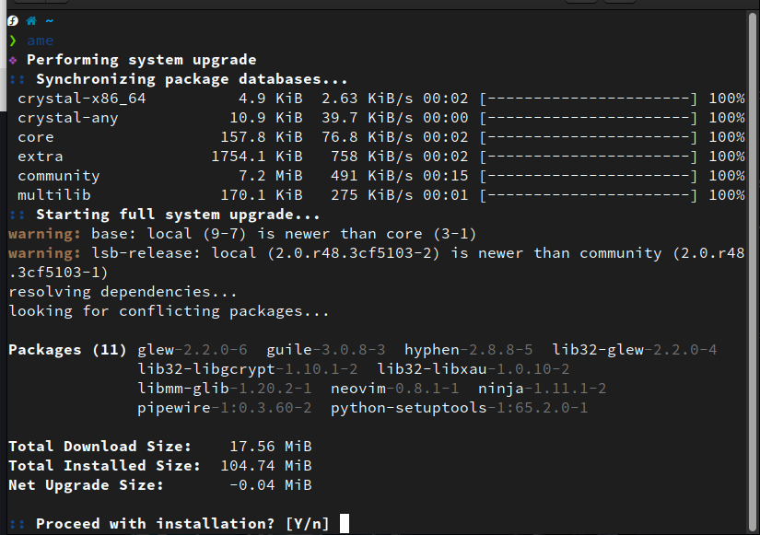Viewport: 760px width, 535px height.
Task: Click the lib32-glew-2.2.0-4 package
Action: point(634,350)
